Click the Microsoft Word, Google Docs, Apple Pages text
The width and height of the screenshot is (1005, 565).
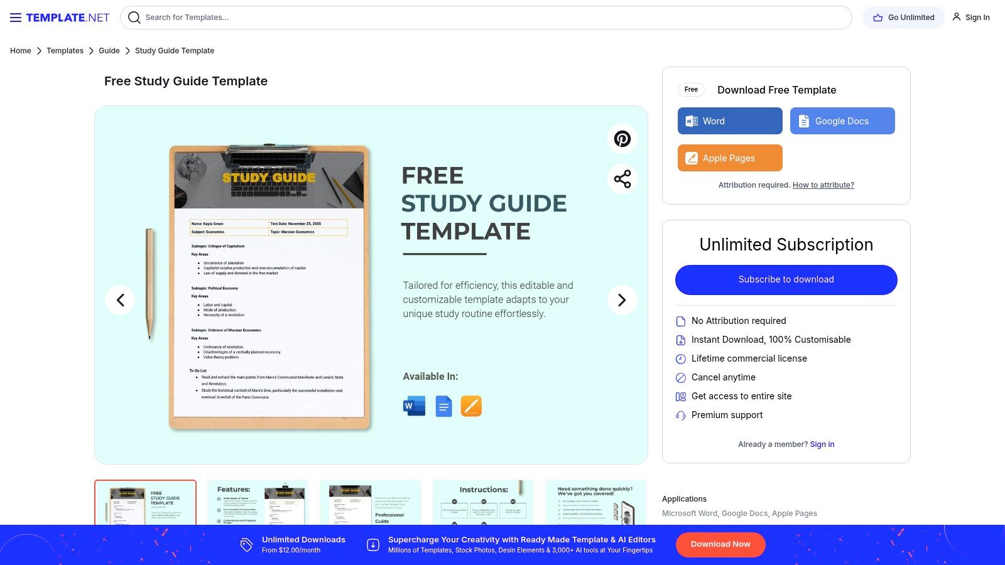click(x=740, y=514)
